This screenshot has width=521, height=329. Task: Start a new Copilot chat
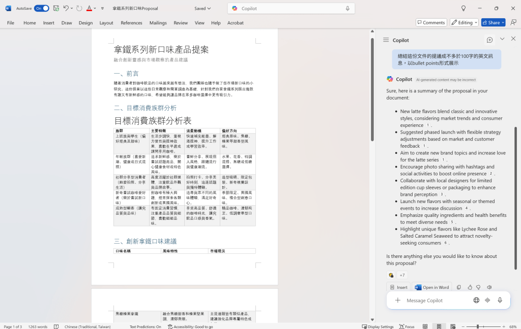click(490, 40)
